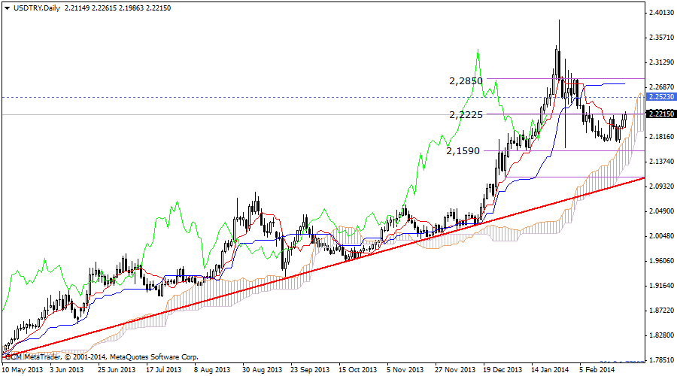Click the 5 Feb 2014 date label
Screen dimensions: 677x376
pyautogui.click(x=597, y=369)
